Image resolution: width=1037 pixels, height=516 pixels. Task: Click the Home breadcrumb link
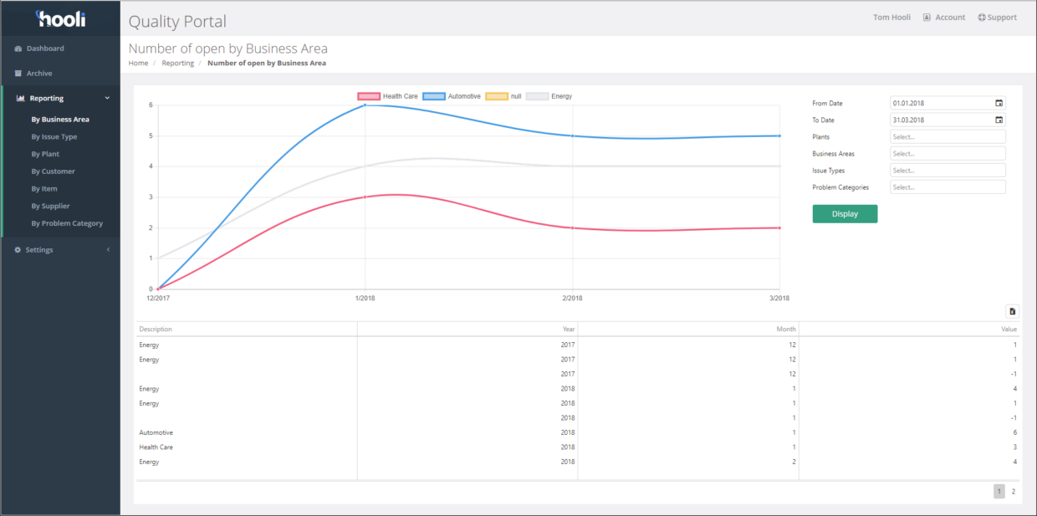[x=138, y=63]
